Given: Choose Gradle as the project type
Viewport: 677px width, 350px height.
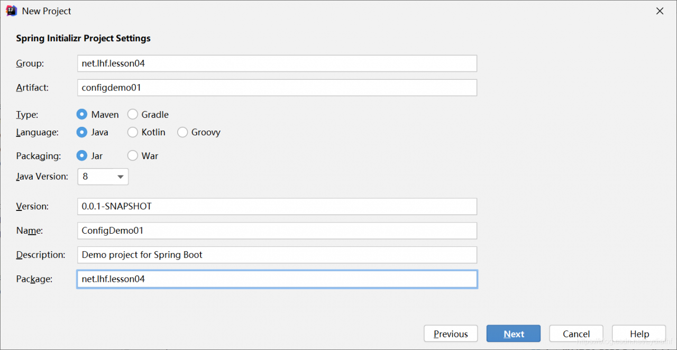Looking at the screenshot, I should coord(133,114).
